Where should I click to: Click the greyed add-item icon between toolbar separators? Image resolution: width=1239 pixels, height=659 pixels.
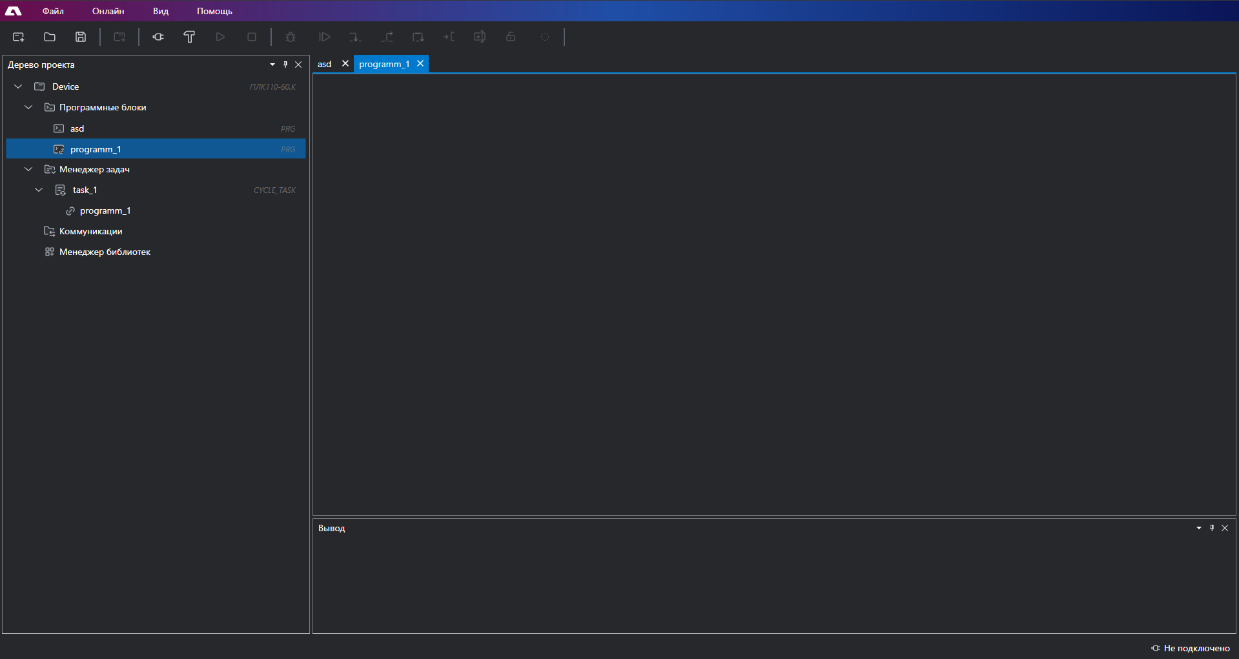[119, 37]
